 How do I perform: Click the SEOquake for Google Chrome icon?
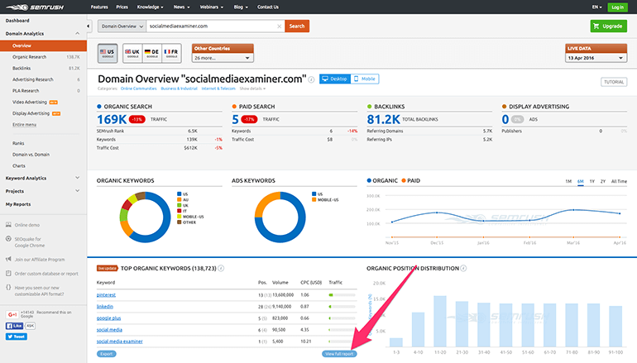tap(8, 239)
